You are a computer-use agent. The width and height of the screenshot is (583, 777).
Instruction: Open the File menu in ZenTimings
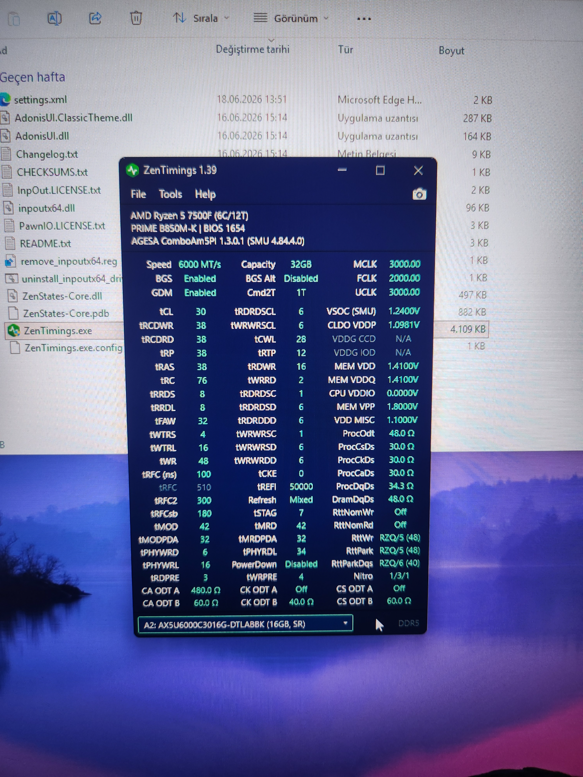[x=138, y=194]
